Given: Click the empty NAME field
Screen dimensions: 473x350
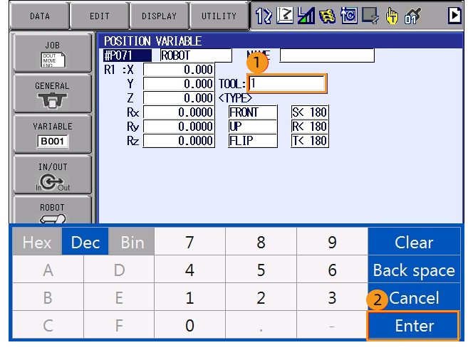Looking at the screenshot, I should click(x=327, y=55).
